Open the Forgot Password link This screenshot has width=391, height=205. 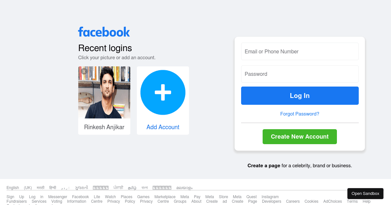(299, 114)
